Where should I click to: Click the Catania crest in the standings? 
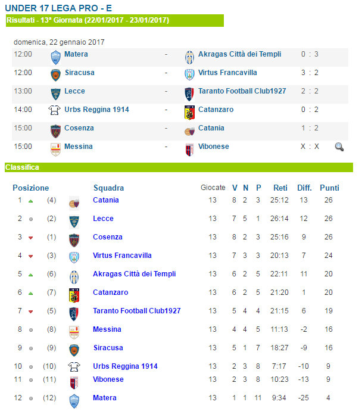tap(74, 203)
